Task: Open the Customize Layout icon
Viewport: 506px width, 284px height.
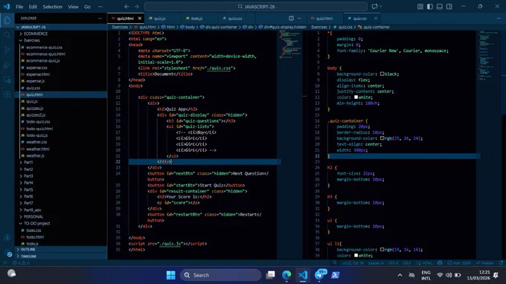Action: coord(420,7)
